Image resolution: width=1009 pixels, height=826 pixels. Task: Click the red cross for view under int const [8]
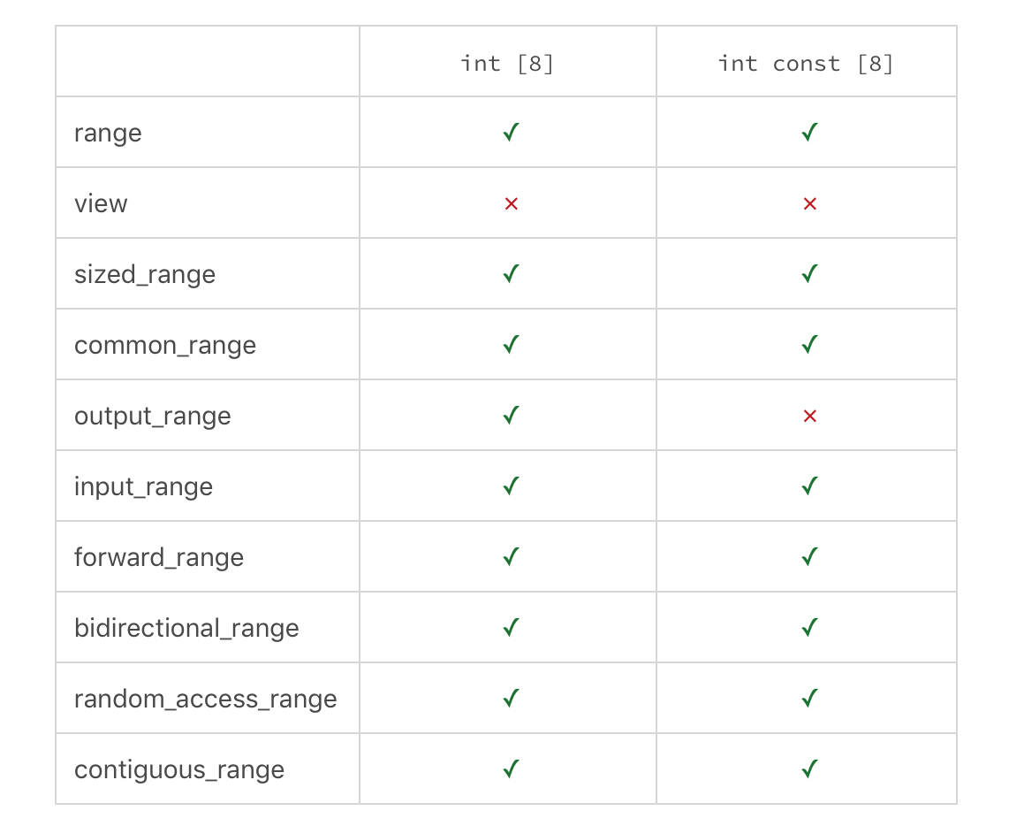809,203
